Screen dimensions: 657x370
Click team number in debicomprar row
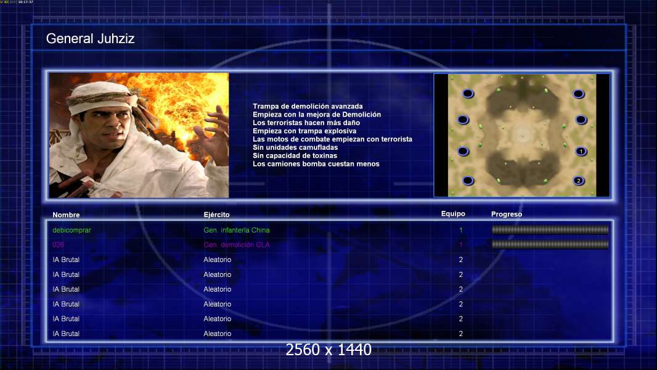[x=460, y=230]
